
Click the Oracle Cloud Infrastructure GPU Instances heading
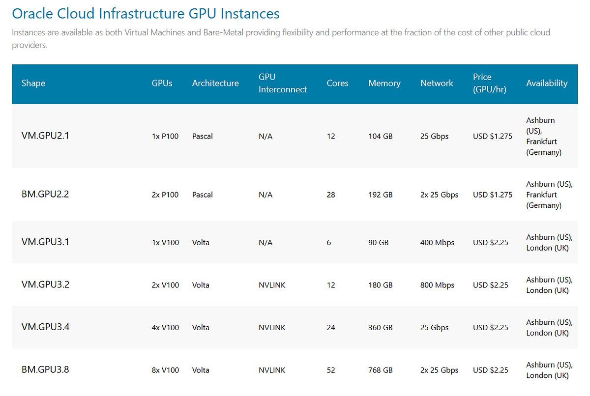pyautogui.click(x=146, y=14)
